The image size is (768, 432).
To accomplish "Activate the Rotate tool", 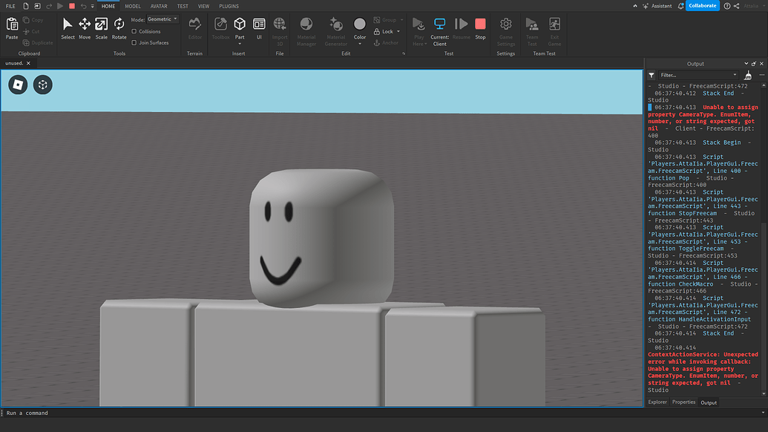I will (119, 28).
